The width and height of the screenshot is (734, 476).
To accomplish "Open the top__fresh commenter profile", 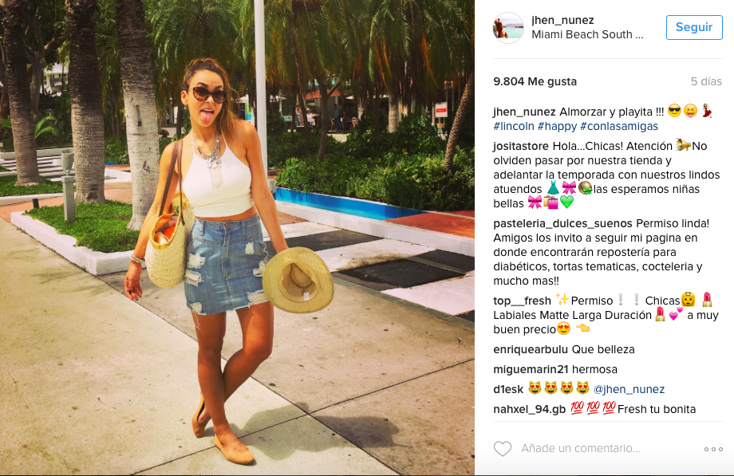I will pos(522,301).
